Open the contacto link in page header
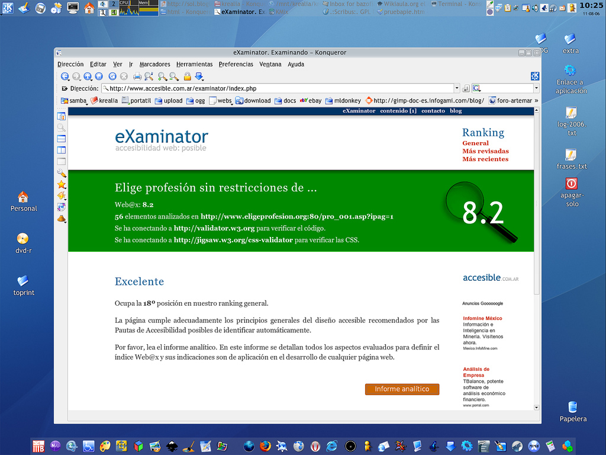Screen dimensions: 606x455 tap(433, 111)
